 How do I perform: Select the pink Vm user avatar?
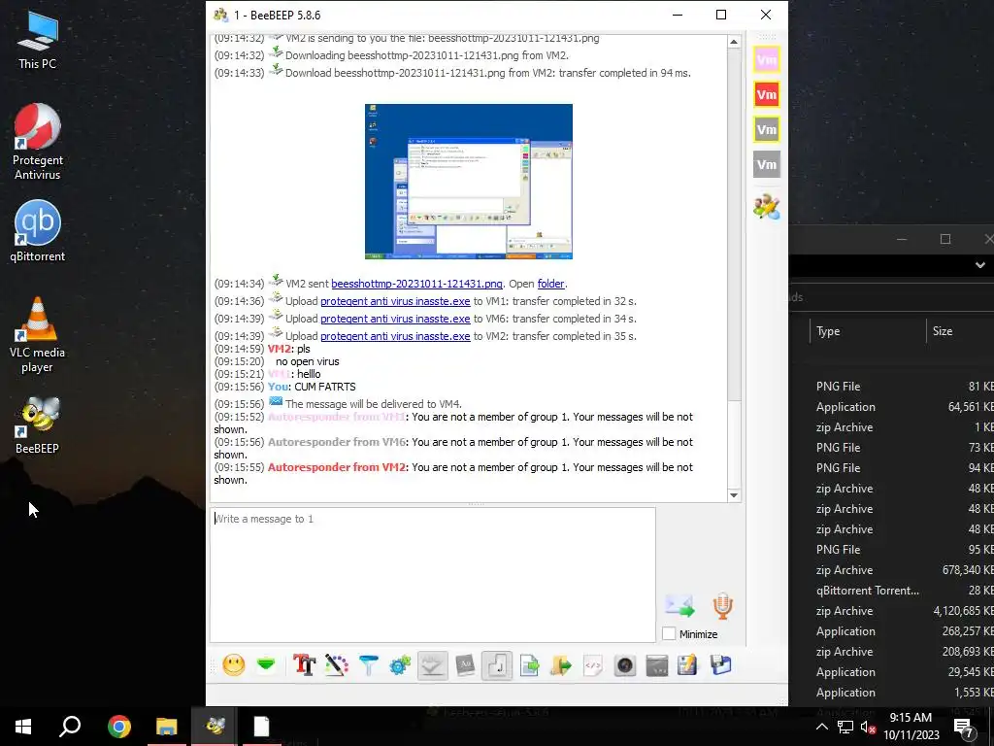(x=767, y=60)
